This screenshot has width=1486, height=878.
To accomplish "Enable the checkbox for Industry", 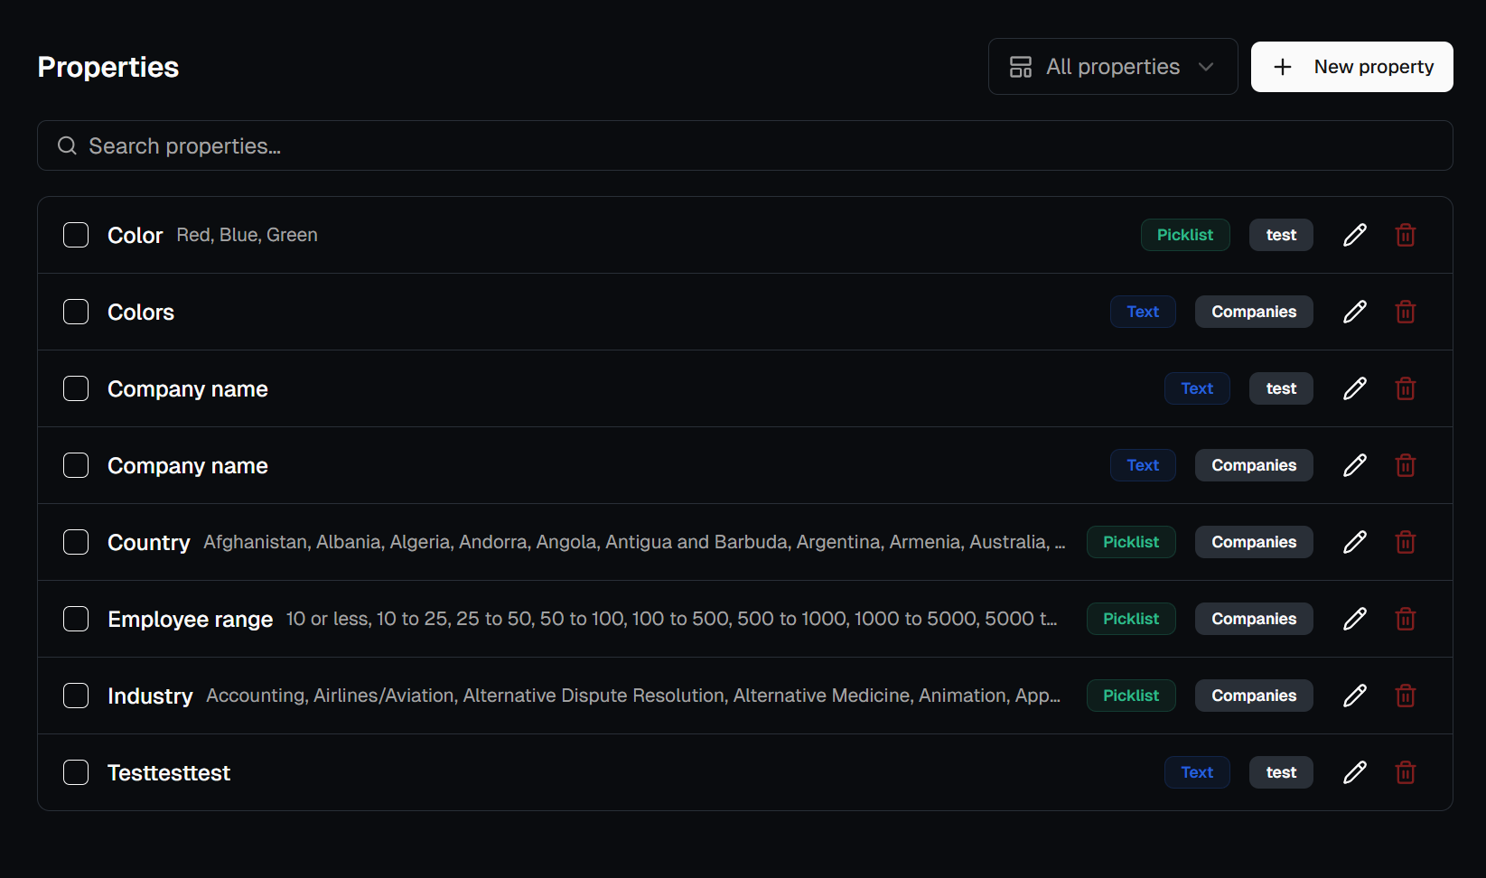I will [76, 696].
